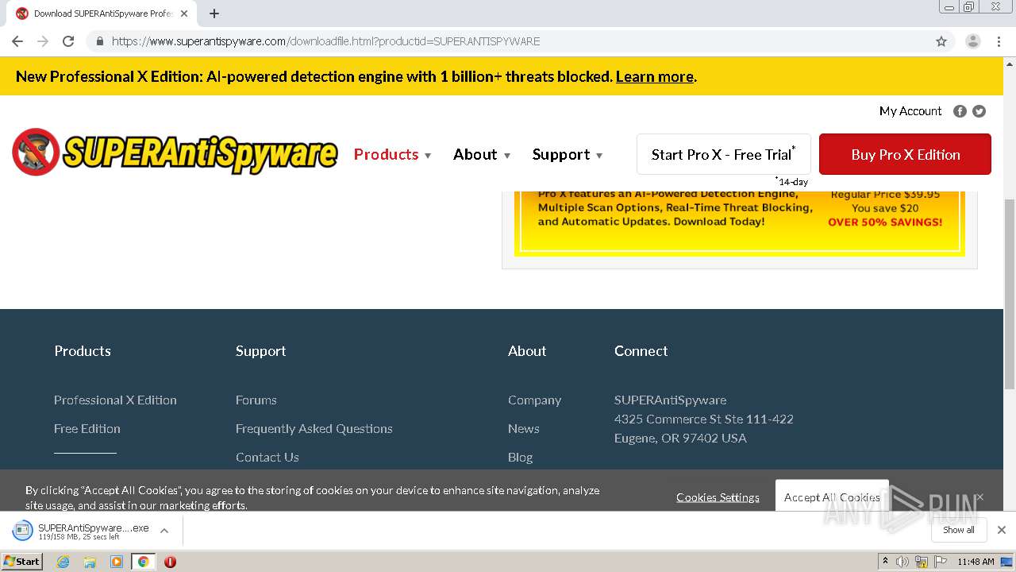Click Show all downloads button

(x=959, y=530)
